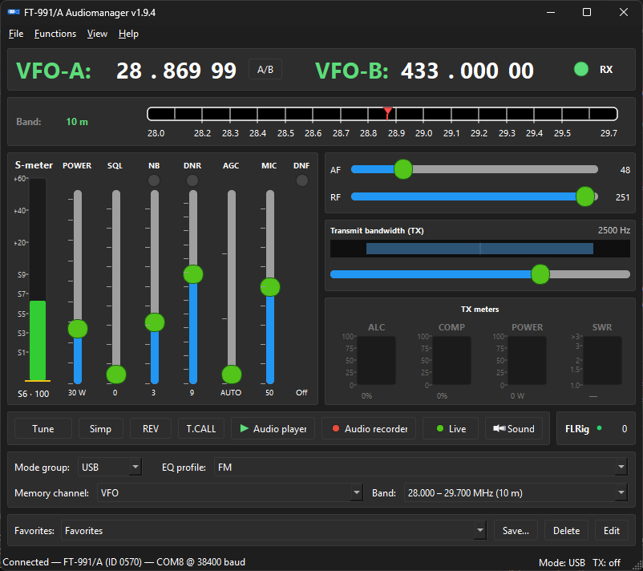The height and width of the screenshot is (571, 643).
Task: Open the File menu
Action: (x=16, y=34)
